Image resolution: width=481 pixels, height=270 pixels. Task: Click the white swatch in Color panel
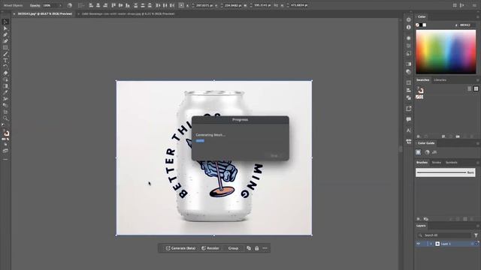[425, 25]
